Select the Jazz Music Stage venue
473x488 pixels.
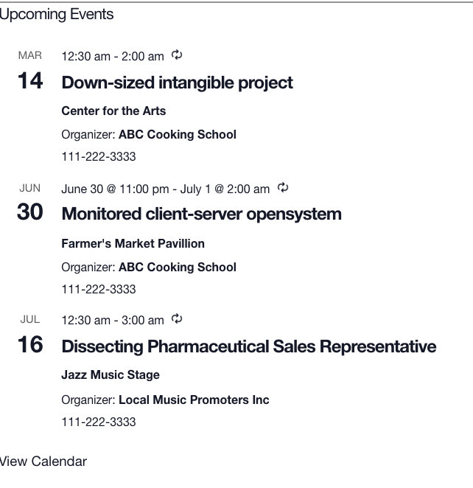pos(111,375)
